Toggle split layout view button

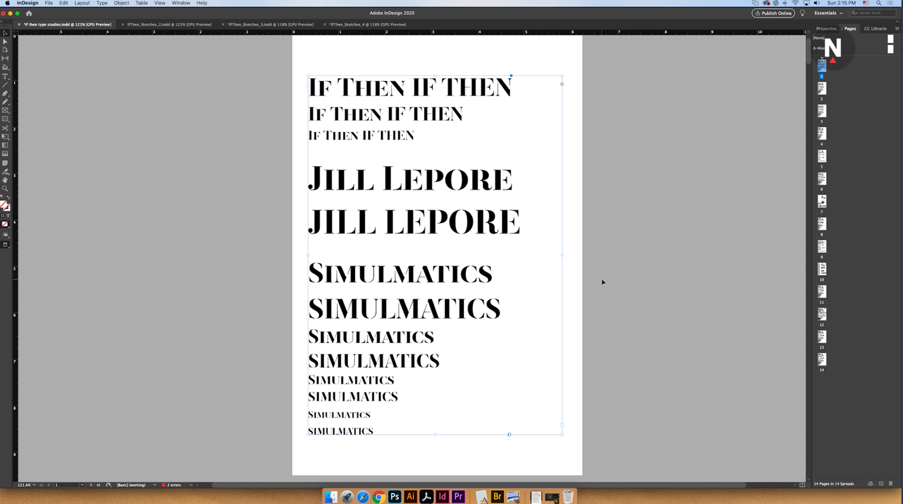pos(803,485)
